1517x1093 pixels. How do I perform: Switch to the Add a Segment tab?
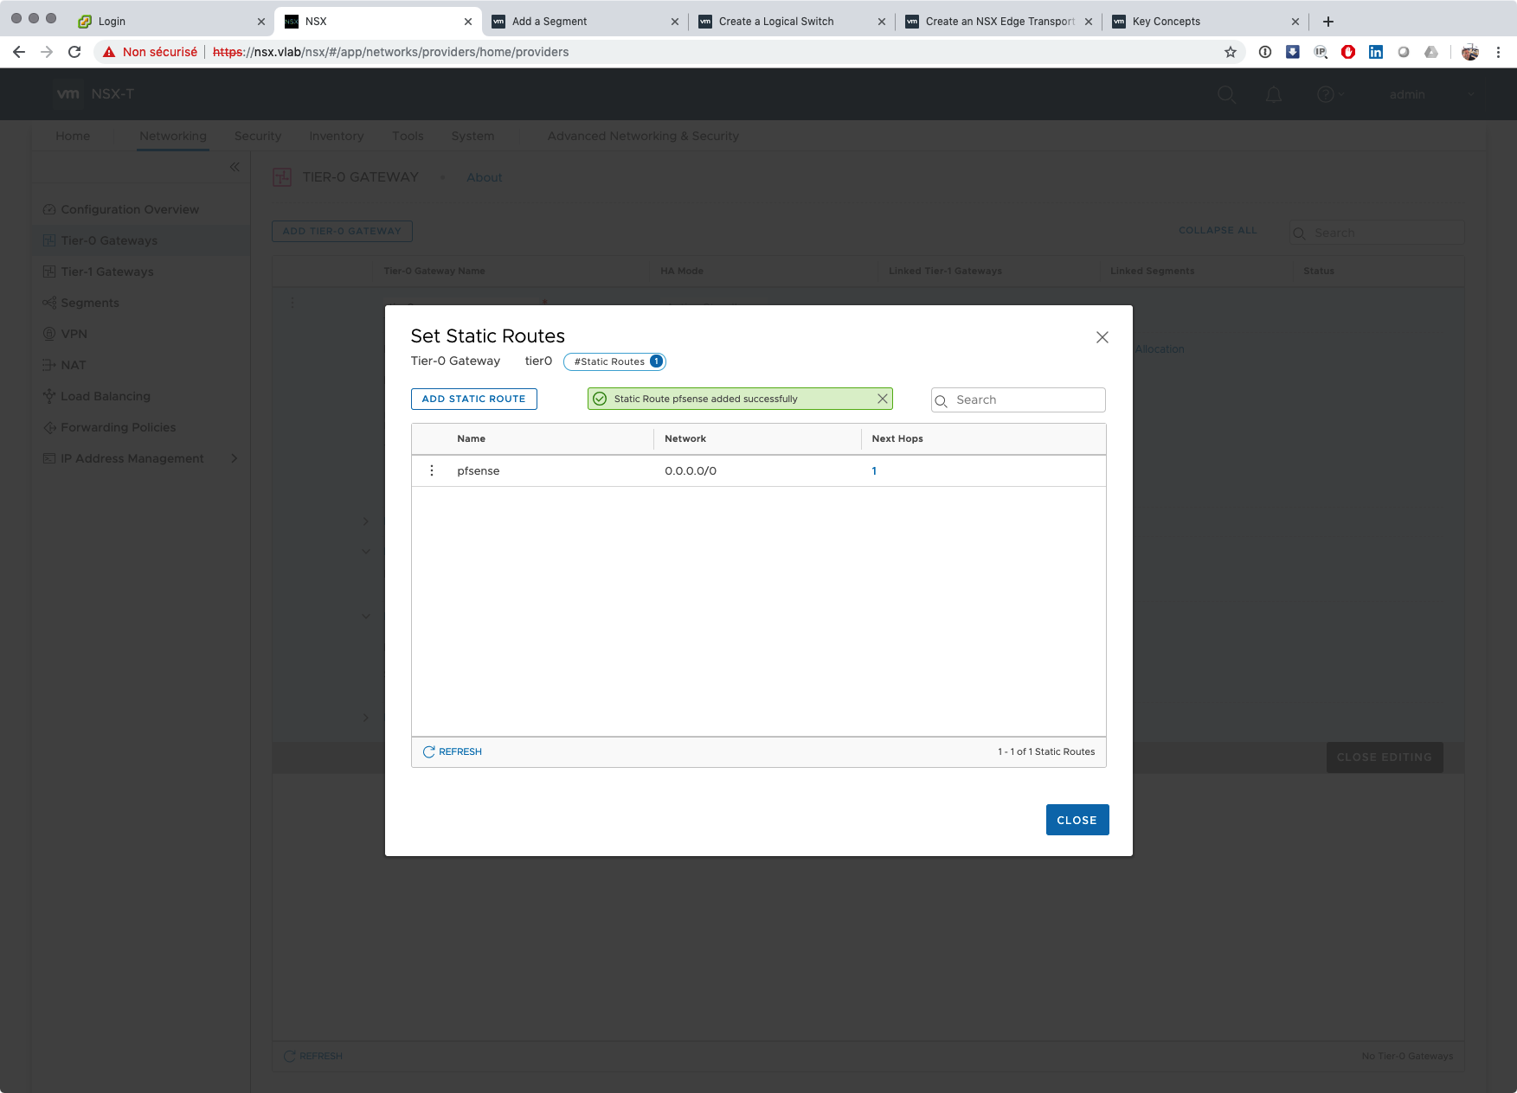pyautogui.click(x=550, y=22)
